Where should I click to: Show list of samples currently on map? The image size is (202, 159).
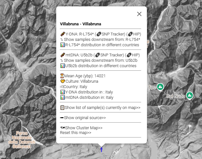click(x=102, y=108)
